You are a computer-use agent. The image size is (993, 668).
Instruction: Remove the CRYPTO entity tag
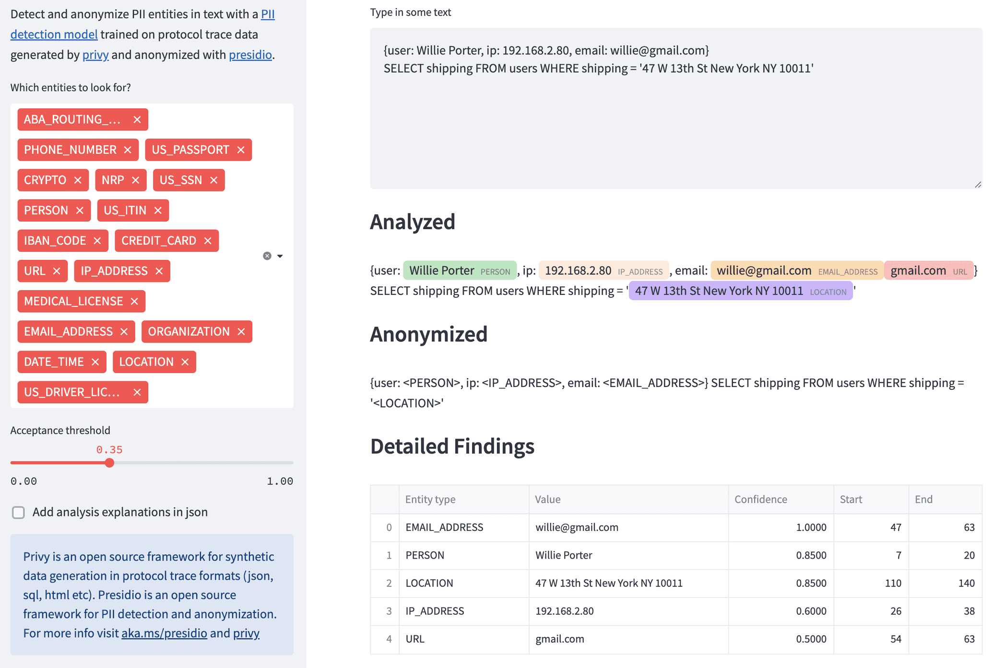pos(78,180)
